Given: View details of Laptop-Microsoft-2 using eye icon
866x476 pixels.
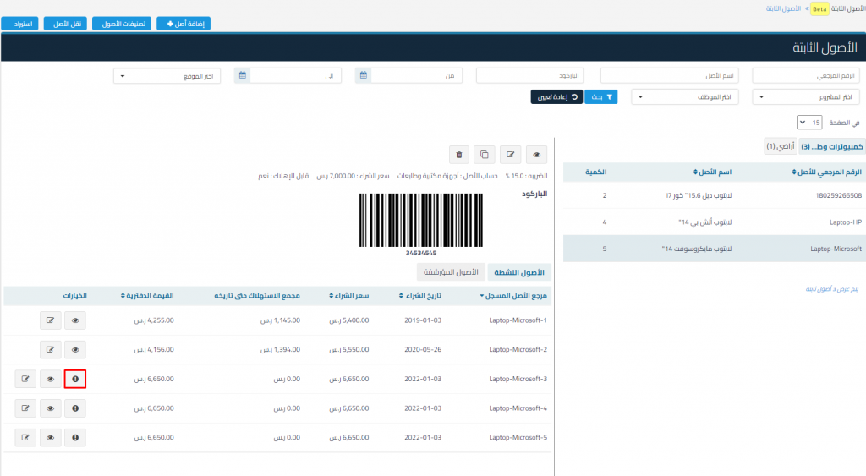Looking at the screenshot, I should pos(75,350).
